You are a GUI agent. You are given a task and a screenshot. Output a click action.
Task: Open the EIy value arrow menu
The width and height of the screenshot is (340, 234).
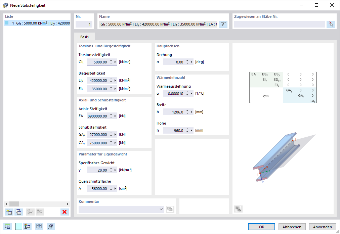pyautogui.click(x=115, y=80)
